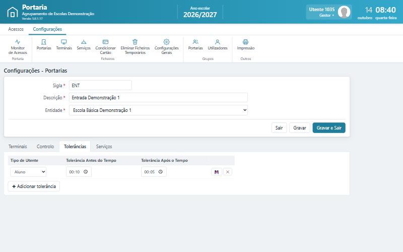Screen dimensions: 403x252
Task: Select the Tolerâncias sub-tab
Action: pyautogui.click(x=75, y=147)
